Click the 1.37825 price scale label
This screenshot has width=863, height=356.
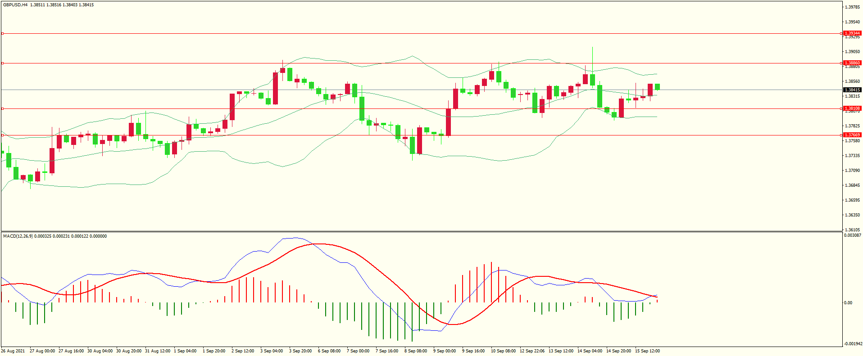853,126
